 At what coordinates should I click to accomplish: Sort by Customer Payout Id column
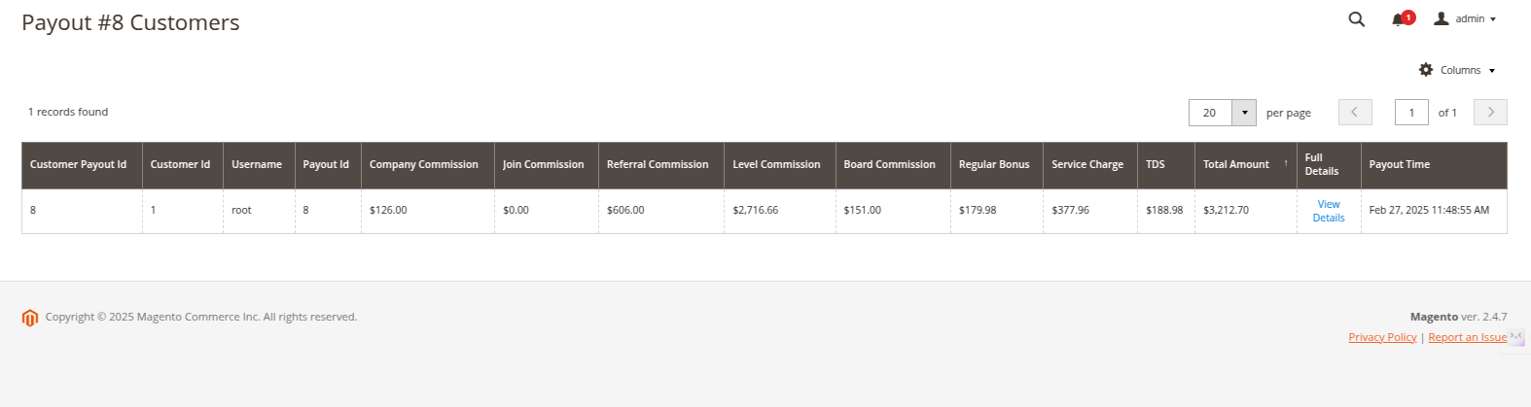78,165
